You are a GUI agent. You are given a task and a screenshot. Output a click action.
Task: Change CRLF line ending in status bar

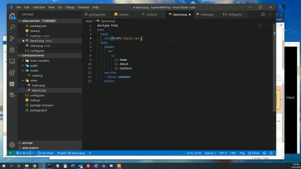[233, 153]
